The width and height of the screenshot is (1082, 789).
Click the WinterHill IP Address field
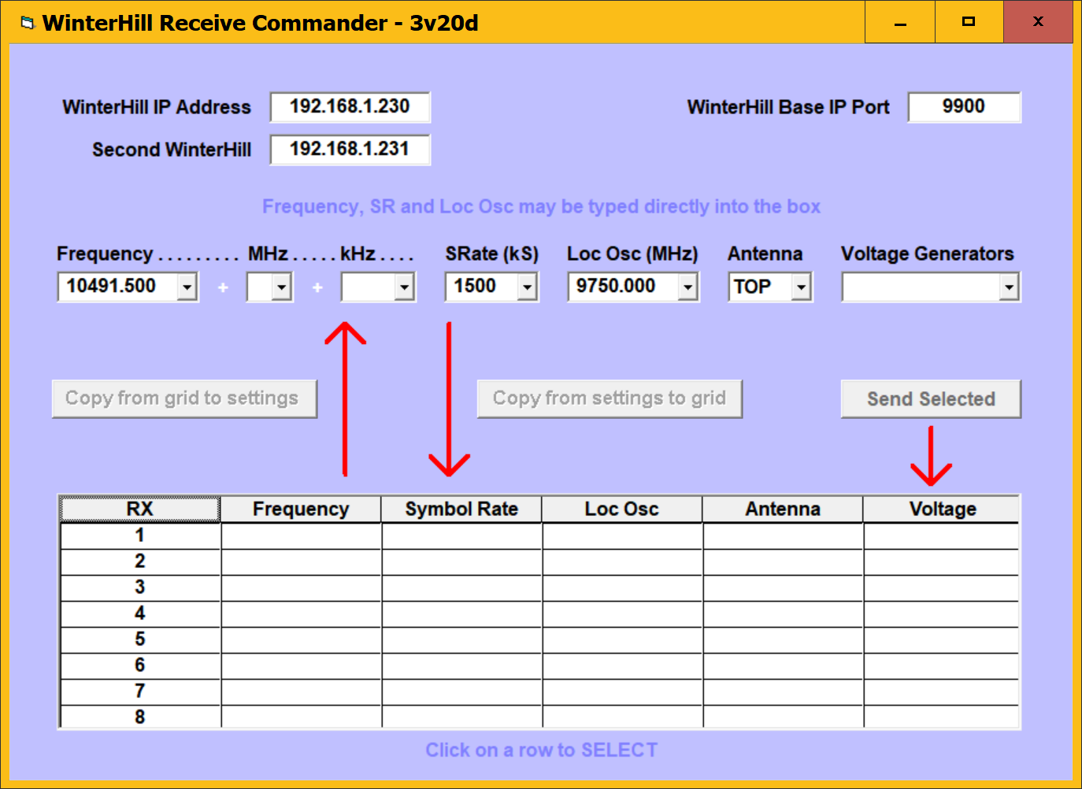pos(350,107)
